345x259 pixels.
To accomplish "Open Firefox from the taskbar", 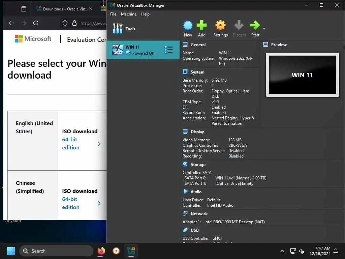I will click(x=101, y=251).
